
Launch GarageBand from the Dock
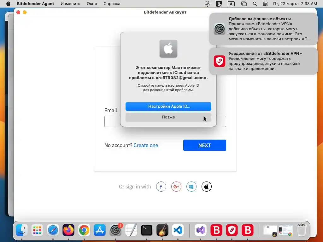click(x=162, y=230)
